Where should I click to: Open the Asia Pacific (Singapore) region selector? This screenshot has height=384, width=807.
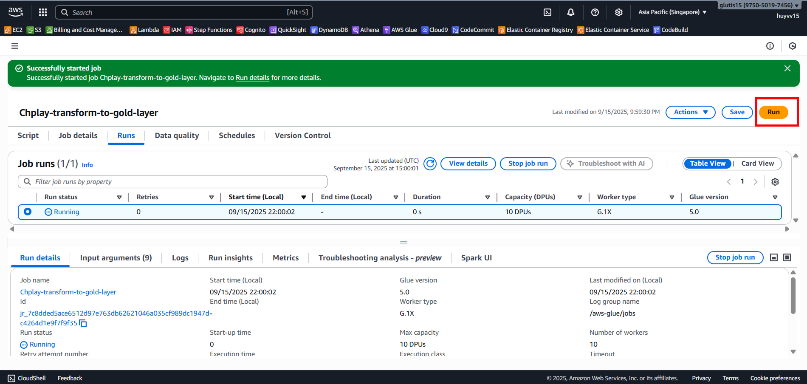(x=672, y=12)
